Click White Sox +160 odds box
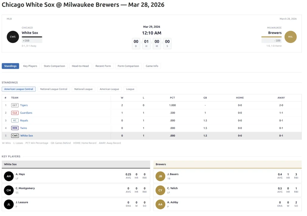The height and width of the screenshot is (216, 307). [x=32, y=41]
